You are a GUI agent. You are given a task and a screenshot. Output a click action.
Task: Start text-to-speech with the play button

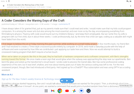click(67, 81)
